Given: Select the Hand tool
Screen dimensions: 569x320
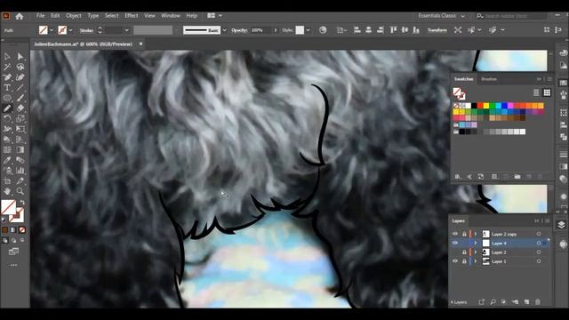Looking at the screenshot, I should click(x=7, y=191).
